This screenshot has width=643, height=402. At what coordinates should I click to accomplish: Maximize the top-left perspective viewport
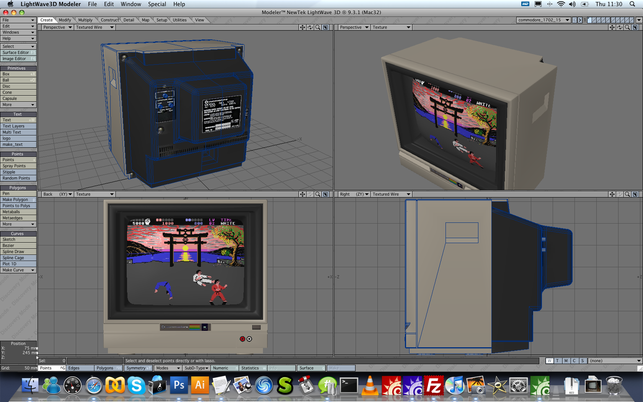(325, 28)
